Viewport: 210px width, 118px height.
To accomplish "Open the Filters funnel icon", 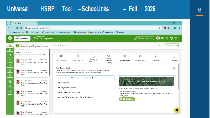I will coord(174,59).
